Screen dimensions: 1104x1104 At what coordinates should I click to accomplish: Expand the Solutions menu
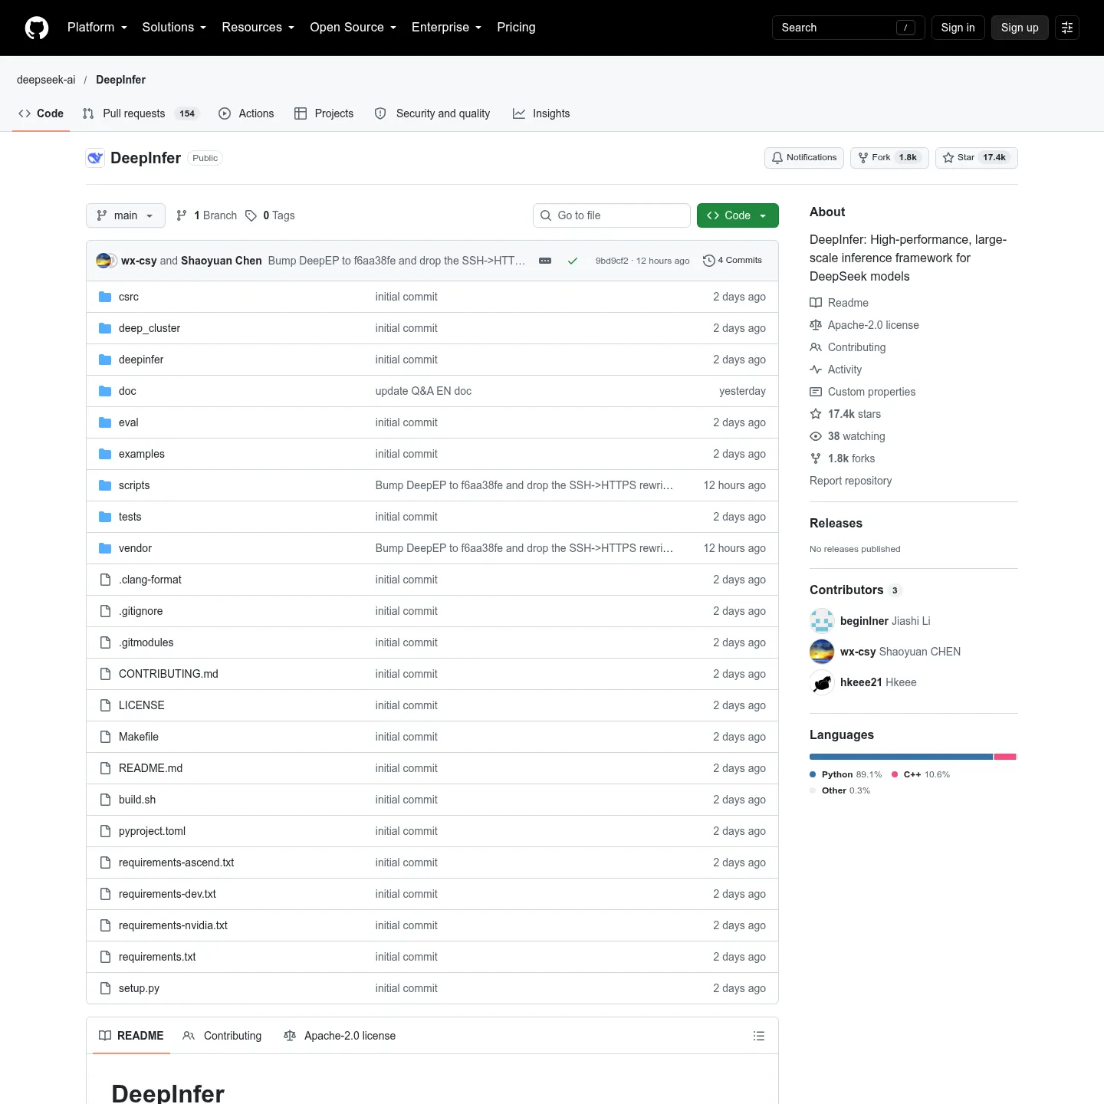(x=174, y=28)
